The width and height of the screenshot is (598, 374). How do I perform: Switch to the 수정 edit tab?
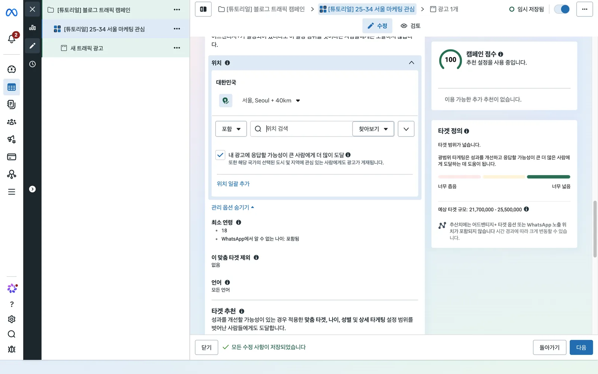377,26
